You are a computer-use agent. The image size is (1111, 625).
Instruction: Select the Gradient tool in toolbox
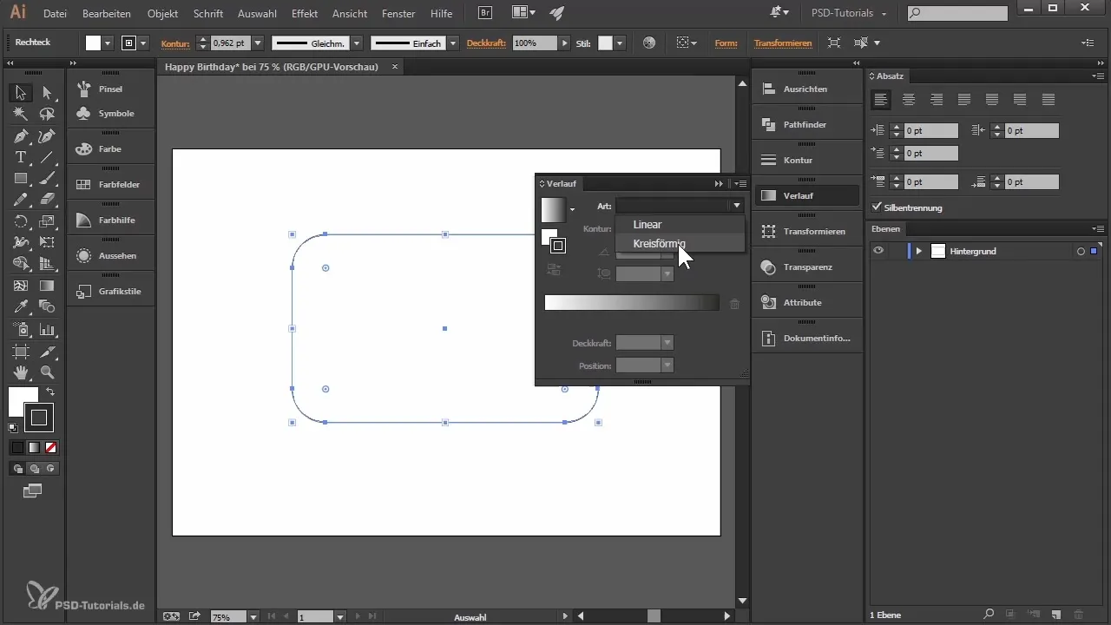47,286
